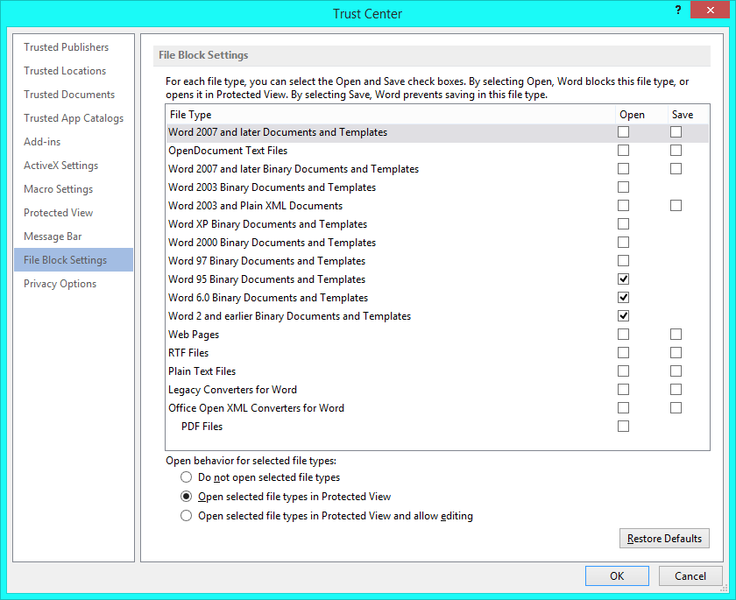Check Save for Legacy Converters for Word
Viewport: 736px width, 600px height.
(x=676, y=390)
